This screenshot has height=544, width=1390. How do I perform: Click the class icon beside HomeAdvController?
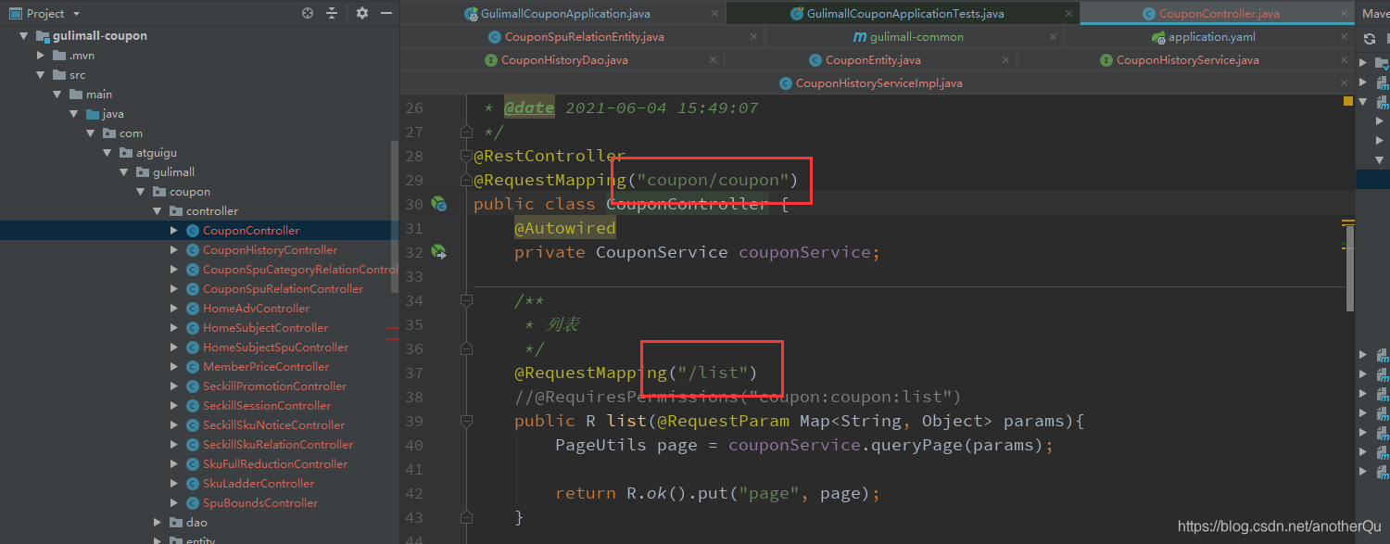tap(193, 309)
